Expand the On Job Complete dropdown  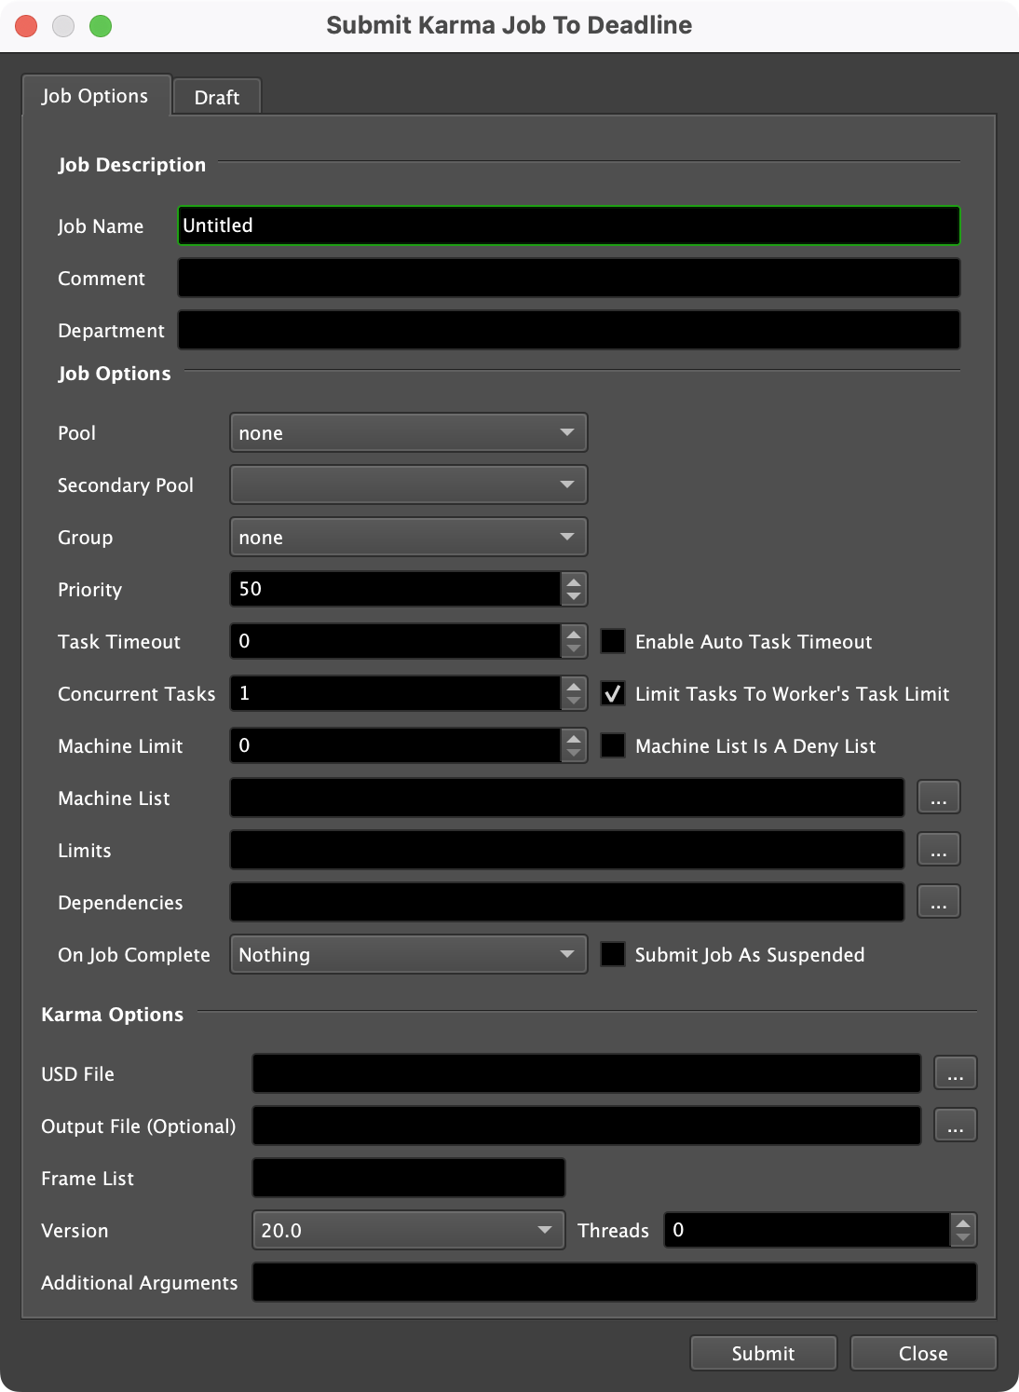(407, 954)
